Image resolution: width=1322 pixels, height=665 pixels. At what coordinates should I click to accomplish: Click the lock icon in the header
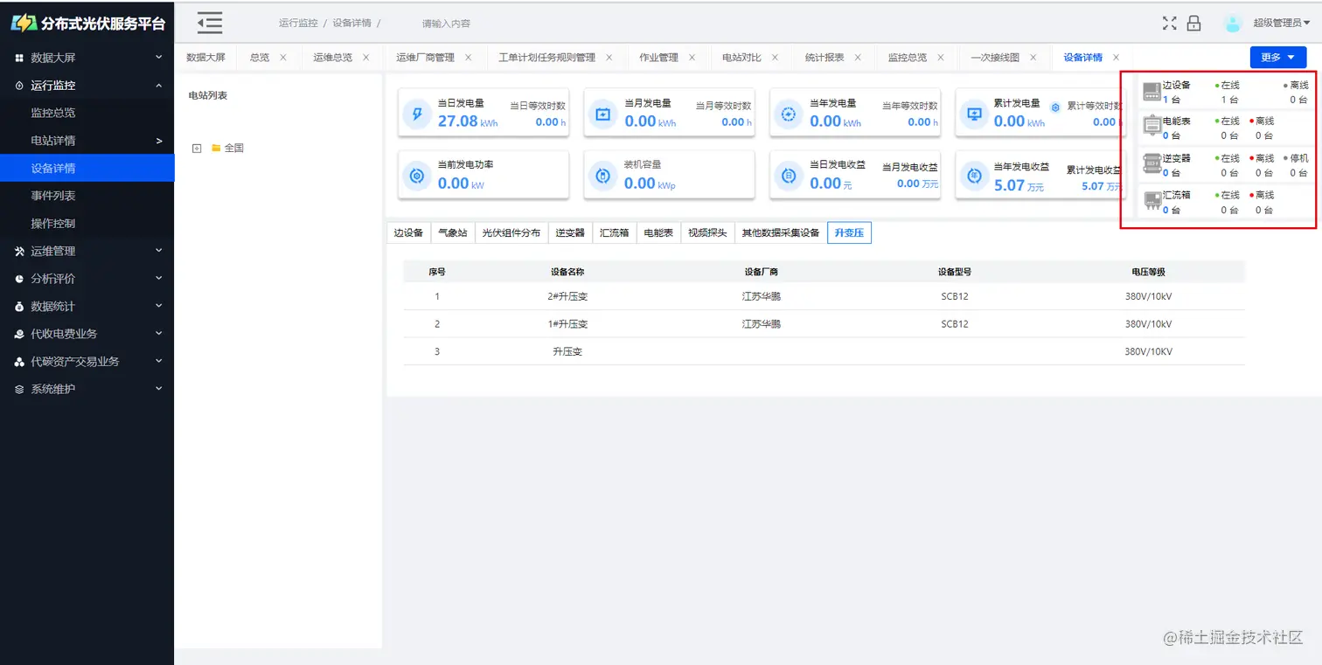1193,24
